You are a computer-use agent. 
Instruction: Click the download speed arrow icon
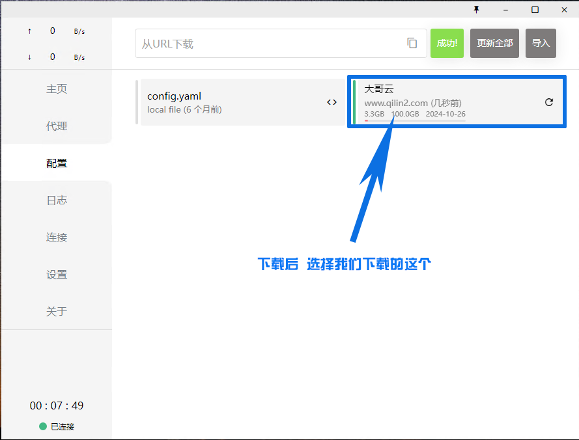click(x=29, y=57)
